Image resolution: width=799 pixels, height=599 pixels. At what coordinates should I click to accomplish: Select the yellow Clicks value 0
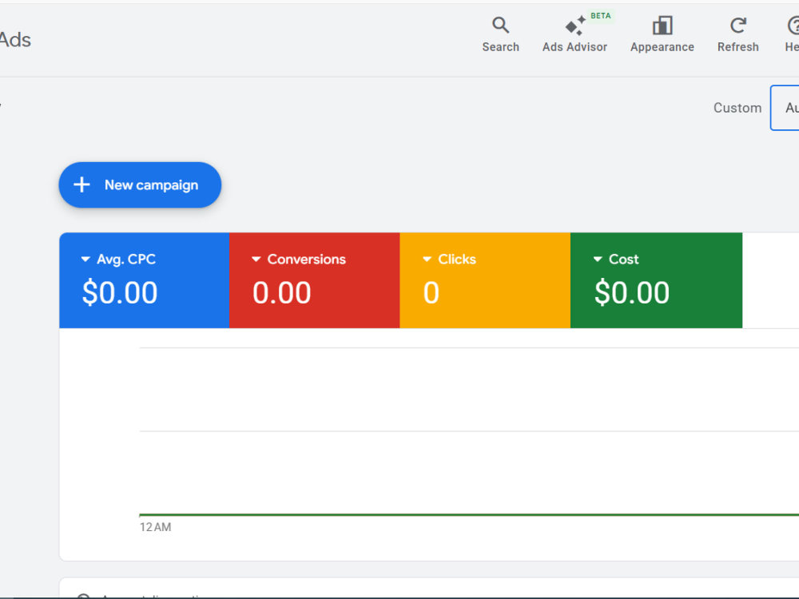point(431,293)
